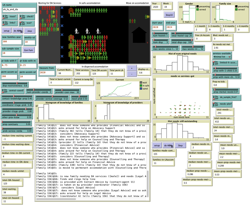Toggle the text? switch
This screenshot has width=251, height=208.
(27, 23)
